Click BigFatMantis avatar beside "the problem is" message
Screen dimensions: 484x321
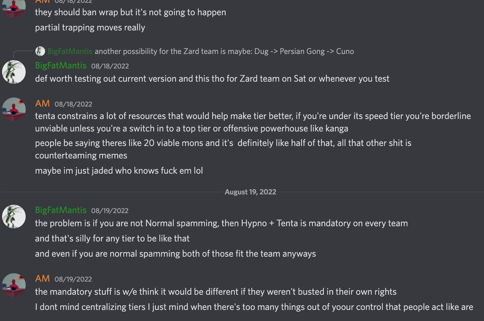click(14, 217)
